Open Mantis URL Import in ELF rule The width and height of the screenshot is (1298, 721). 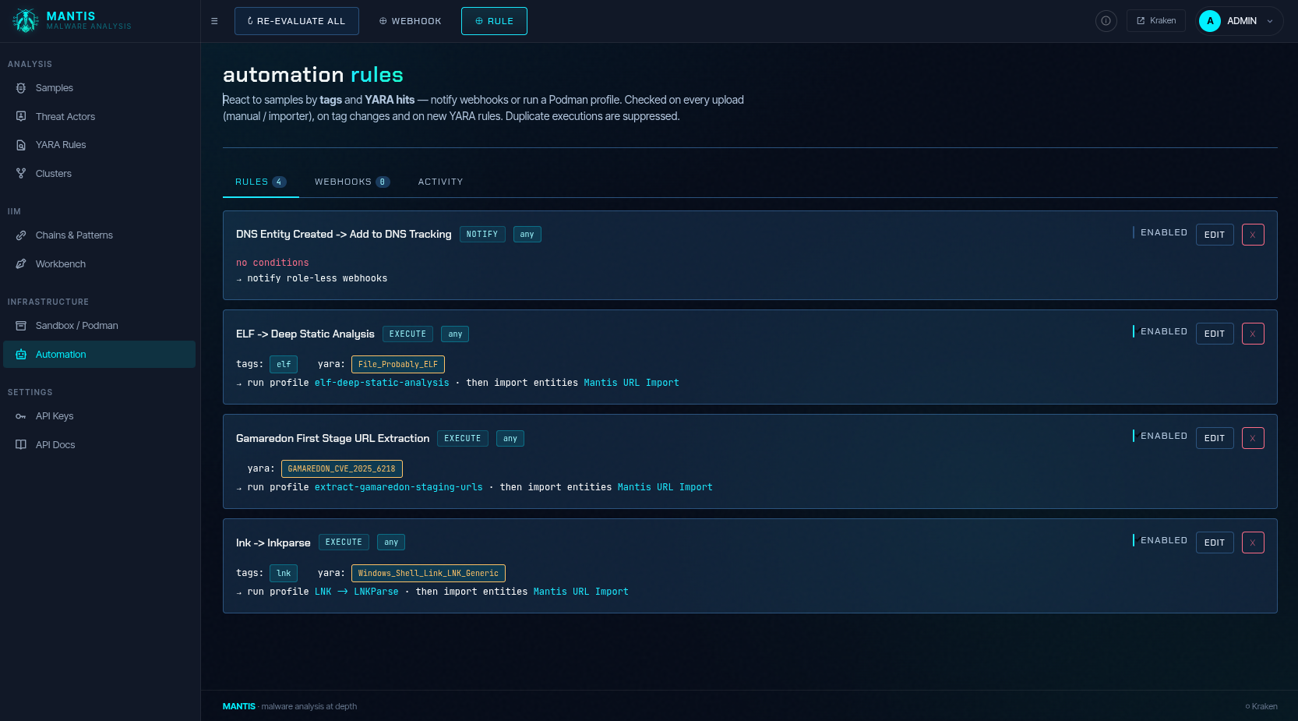[x=631, y=383]
